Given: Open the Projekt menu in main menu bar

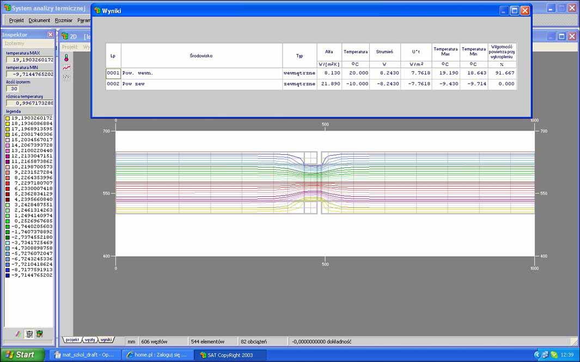Looking at the screenshot, I should (16, 20).
